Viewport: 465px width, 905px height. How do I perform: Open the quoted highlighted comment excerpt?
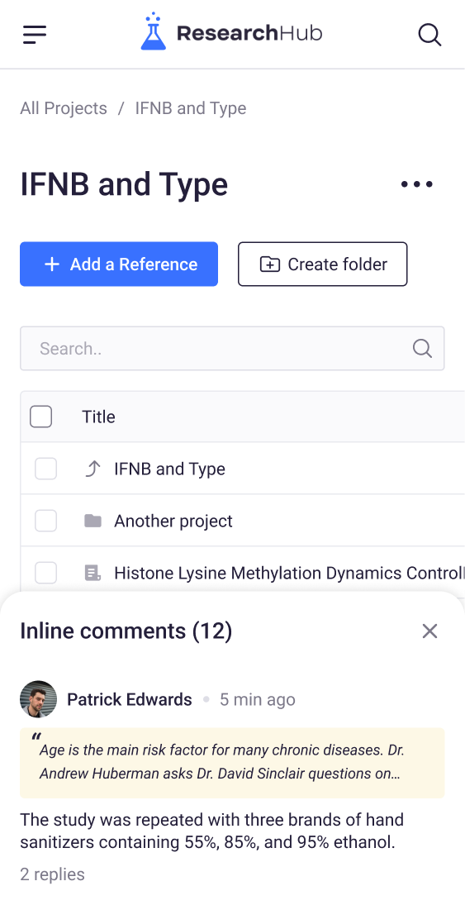(232, 763)
